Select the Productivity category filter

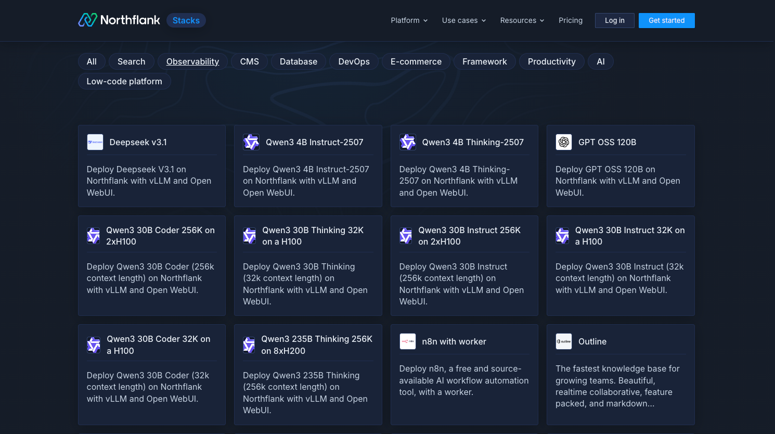coord(552,61)
